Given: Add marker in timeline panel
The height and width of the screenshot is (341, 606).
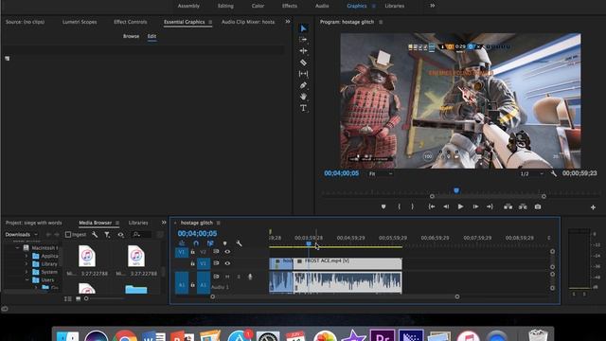Looking at the screenshot, I should 225,243.
